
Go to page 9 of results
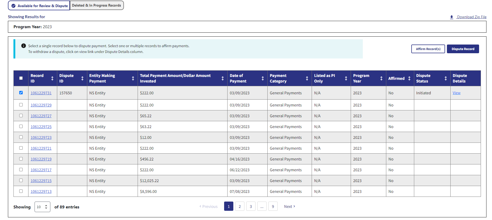pos(273,207)
